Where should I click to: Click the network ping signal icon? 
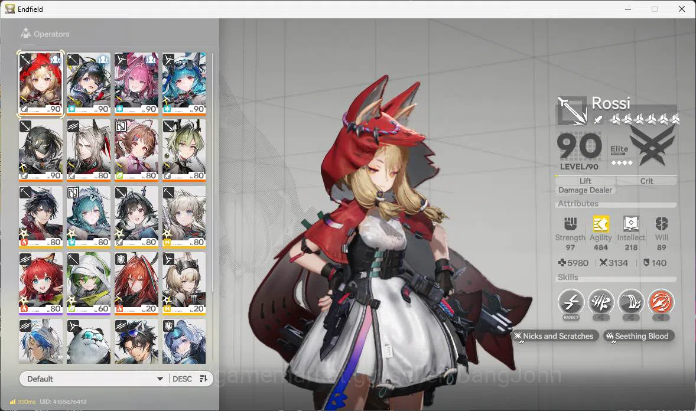click(x=12, y=402)
